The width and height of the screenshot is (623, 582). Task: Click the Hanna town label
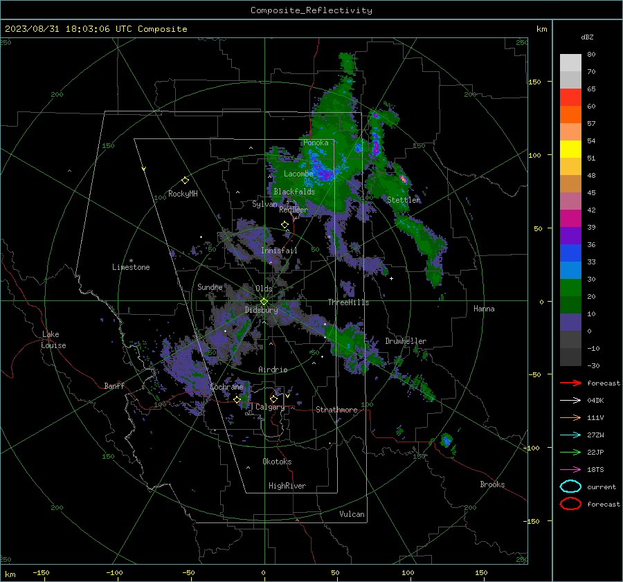pos(484,309)
